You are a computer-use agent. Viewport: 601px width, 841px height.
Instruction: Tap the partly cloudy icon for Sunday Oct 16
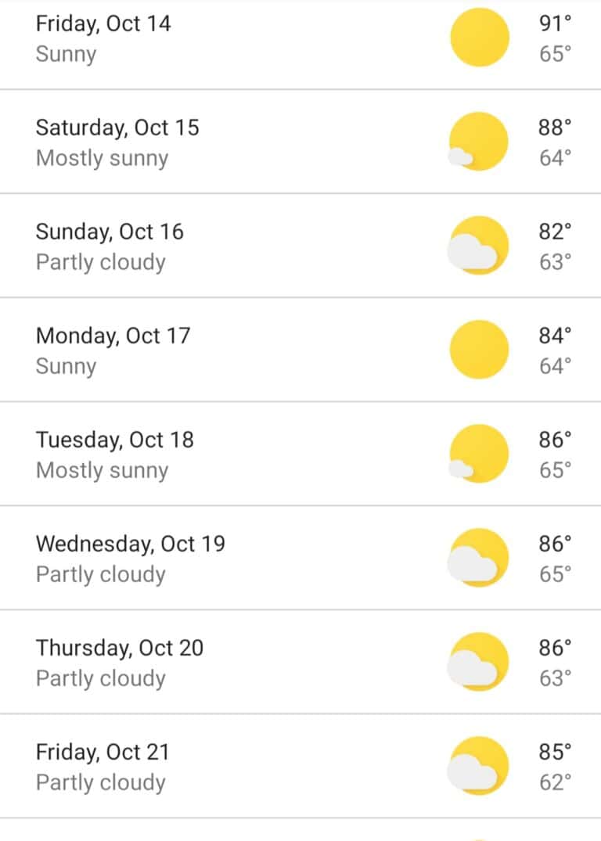point(478,246)
